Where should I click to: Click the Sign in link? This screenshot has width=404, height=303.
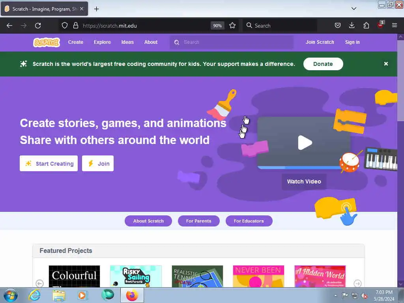[x=352, y=42]
